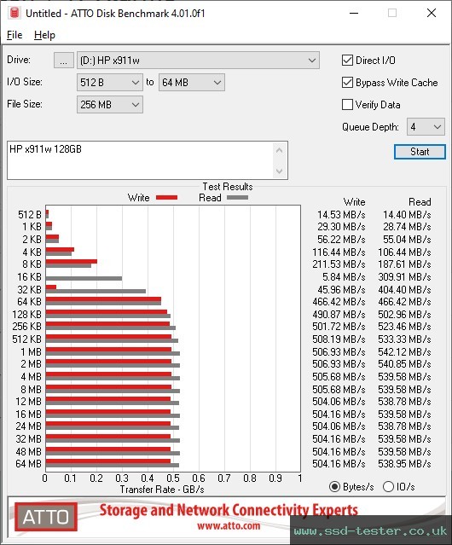Screen dimensions: 452x545
Task: Click the read value 542.12 MB/s
Action: (404, 351)
